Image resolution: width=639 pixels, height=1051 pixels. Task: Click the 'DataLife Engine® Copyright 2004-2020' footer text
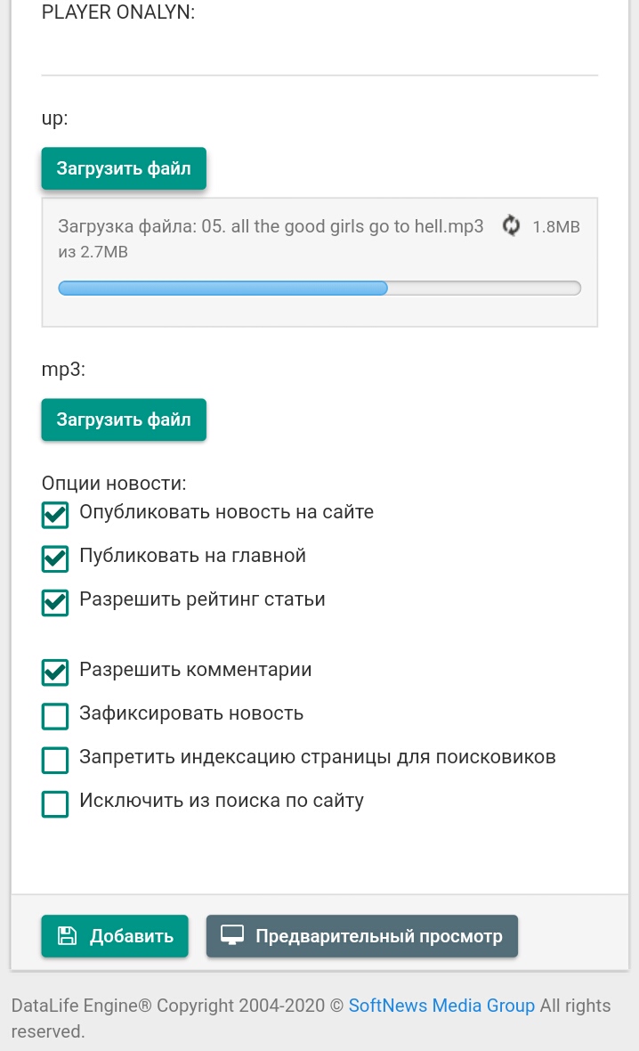(168, 1006)
